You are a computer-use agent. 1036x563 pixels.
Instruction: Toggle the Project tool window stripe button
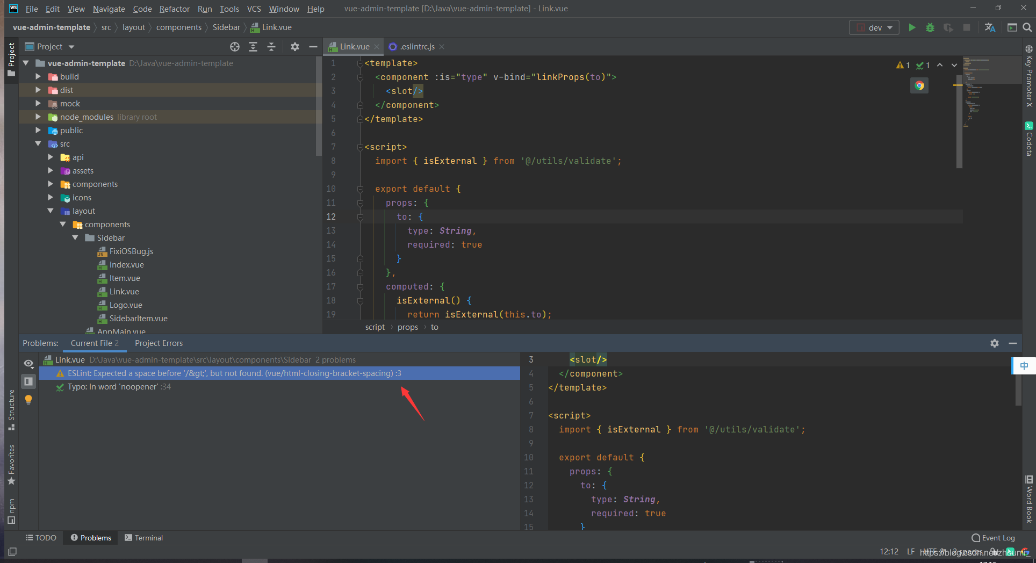click(11, 60)
